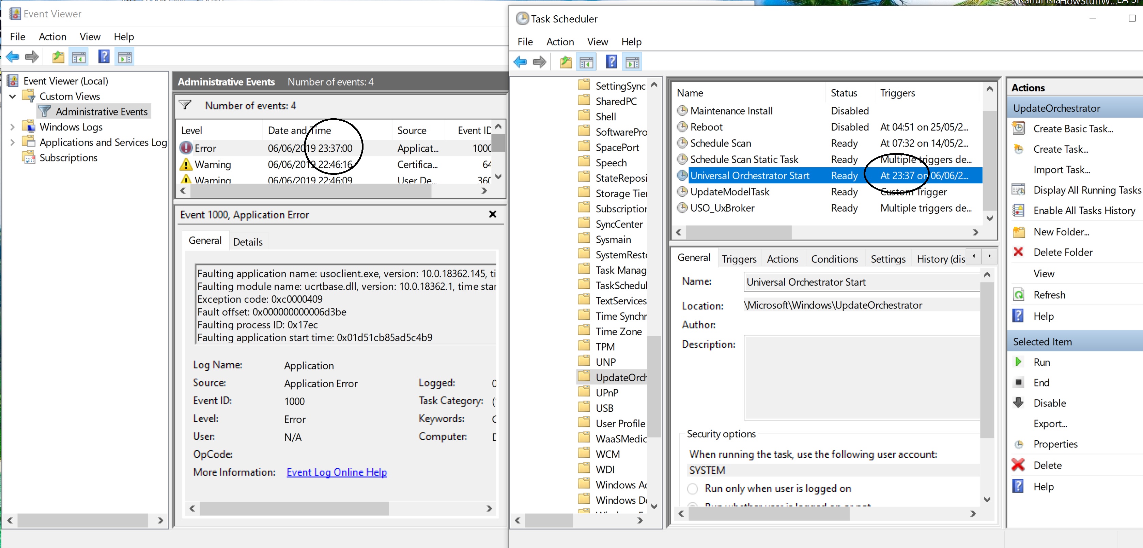Open Help icon in Task Scheduler toolbar

click(612, 62)
